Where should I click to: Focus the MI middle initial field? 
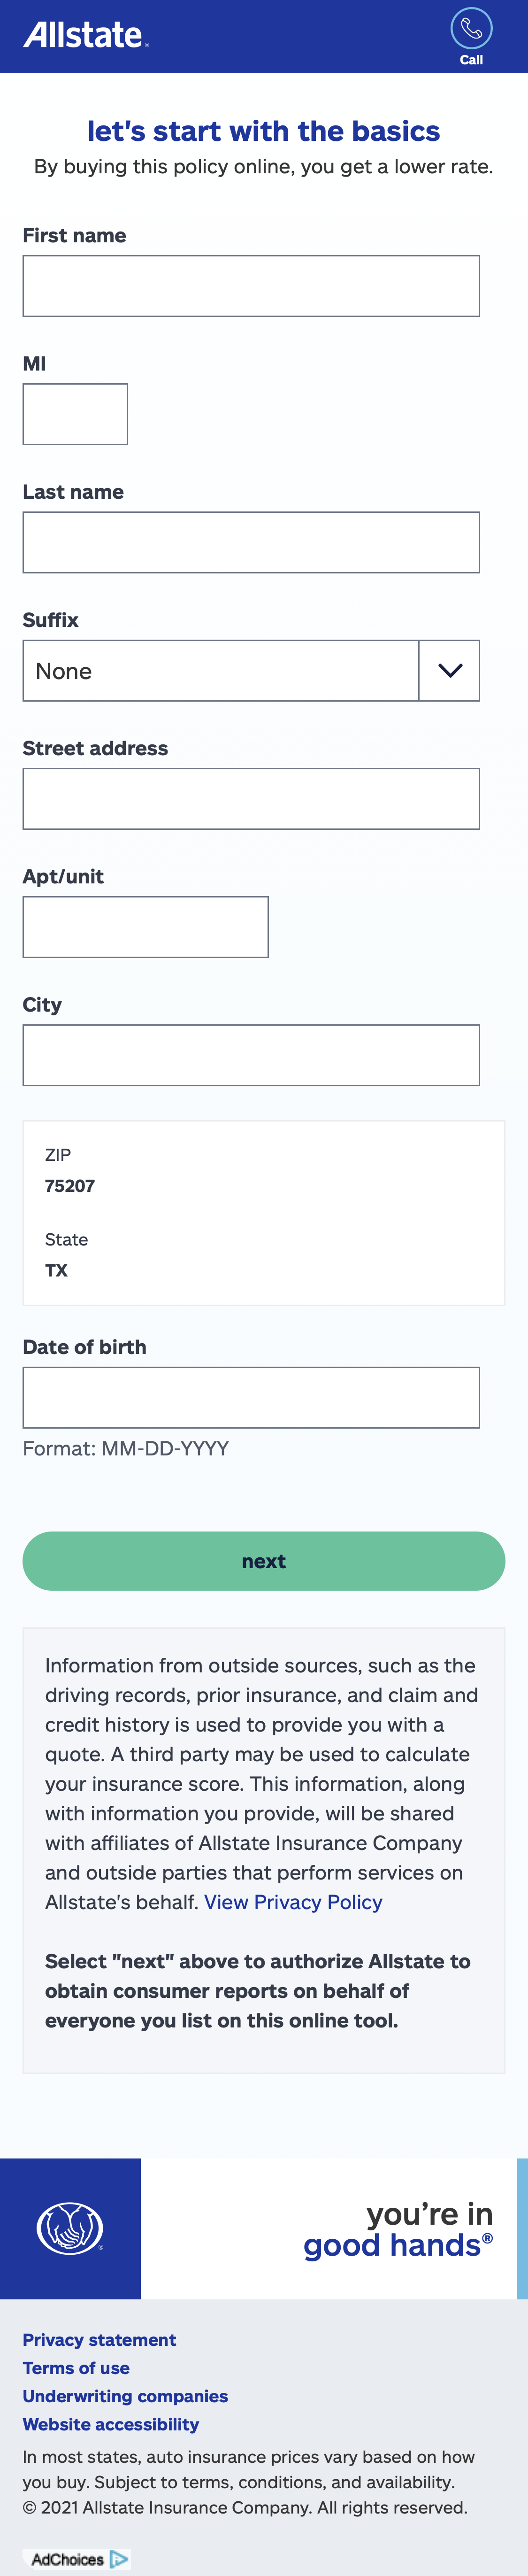(75, 414)
